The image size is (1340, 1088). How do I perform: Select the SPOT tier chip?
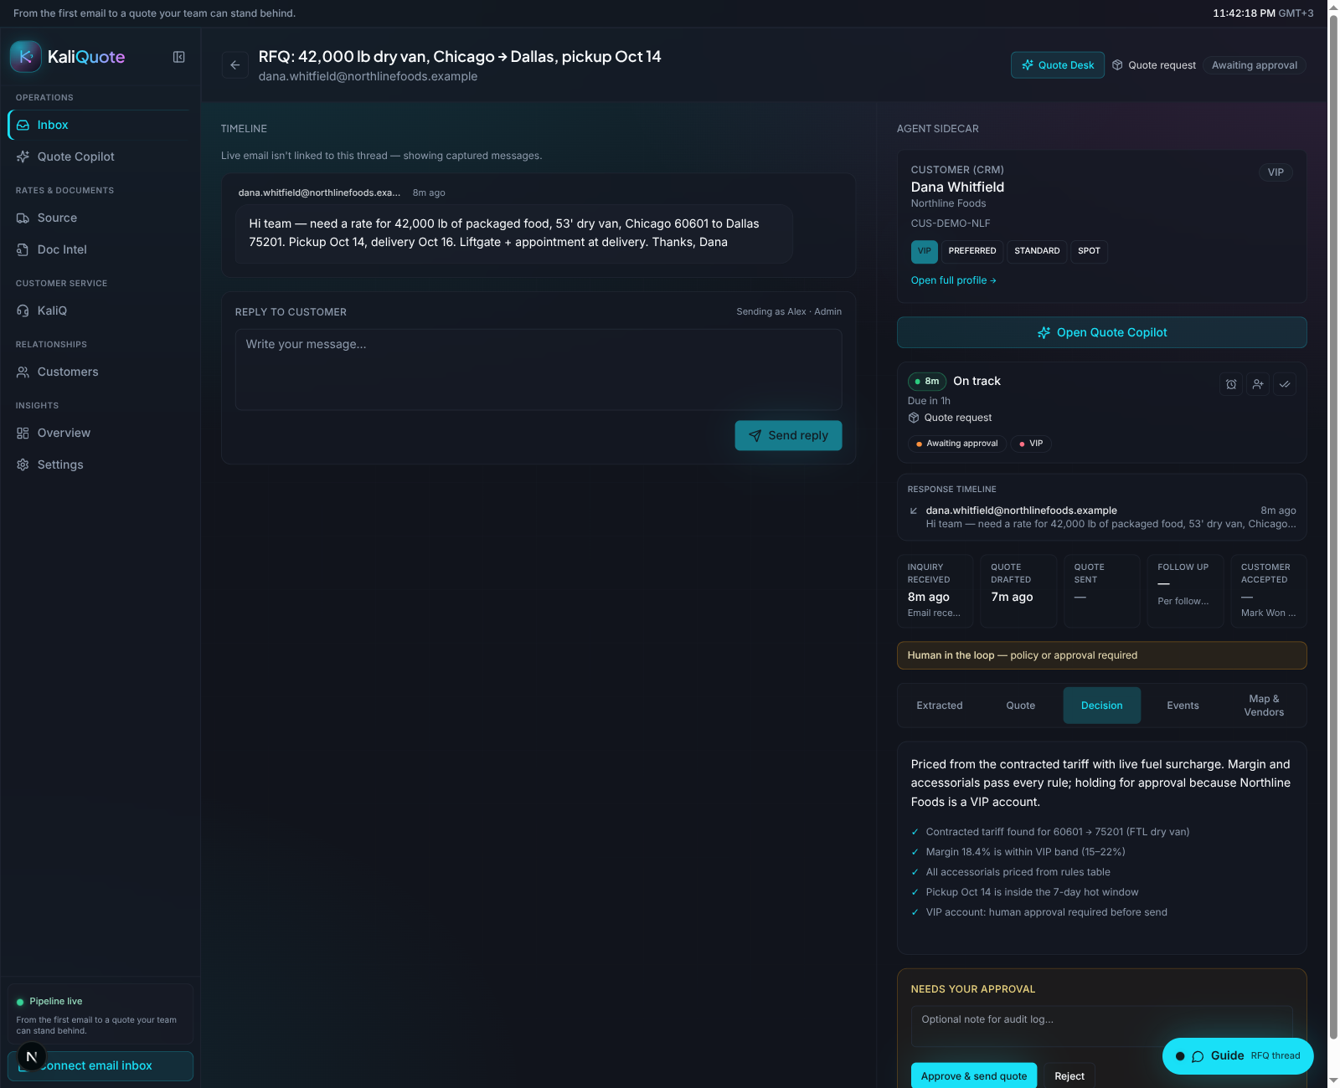pos(1089,251)
